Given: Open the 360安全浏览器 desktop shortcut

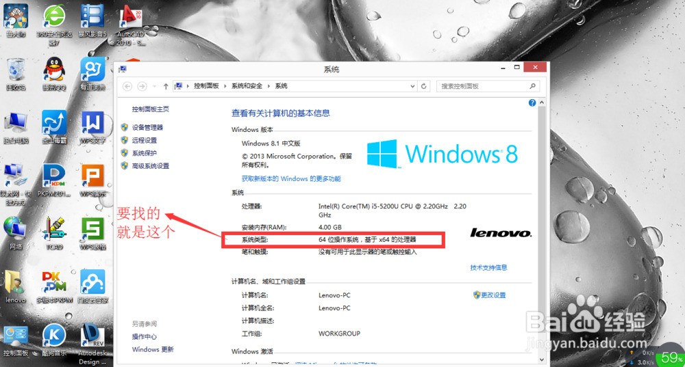Looking at the screenshot, I should coord(53,24).
